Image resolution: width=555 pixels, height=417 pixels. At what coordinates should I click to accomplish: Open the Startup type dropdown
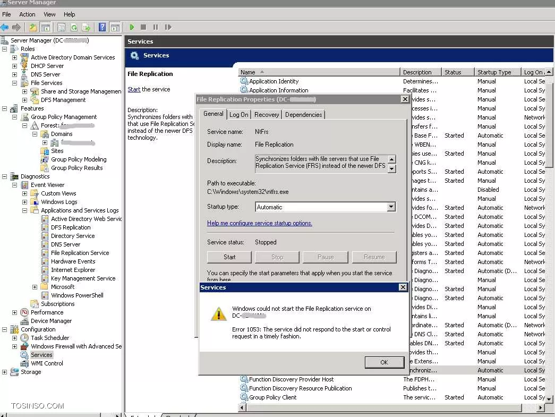tap(391, 207)
